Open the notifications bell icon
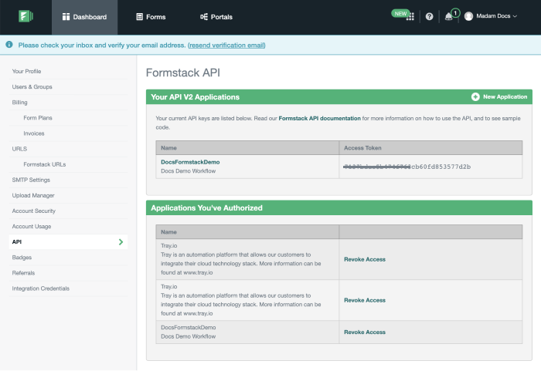 (449, 16)
